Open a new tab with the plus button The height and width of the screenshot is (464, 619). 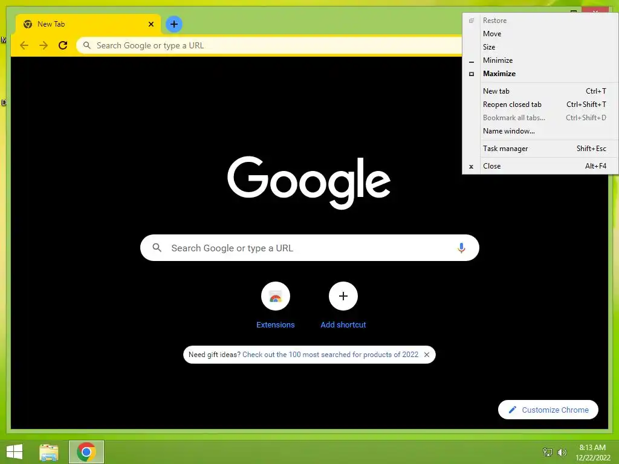pyautogui.click(x=173, y=24)
